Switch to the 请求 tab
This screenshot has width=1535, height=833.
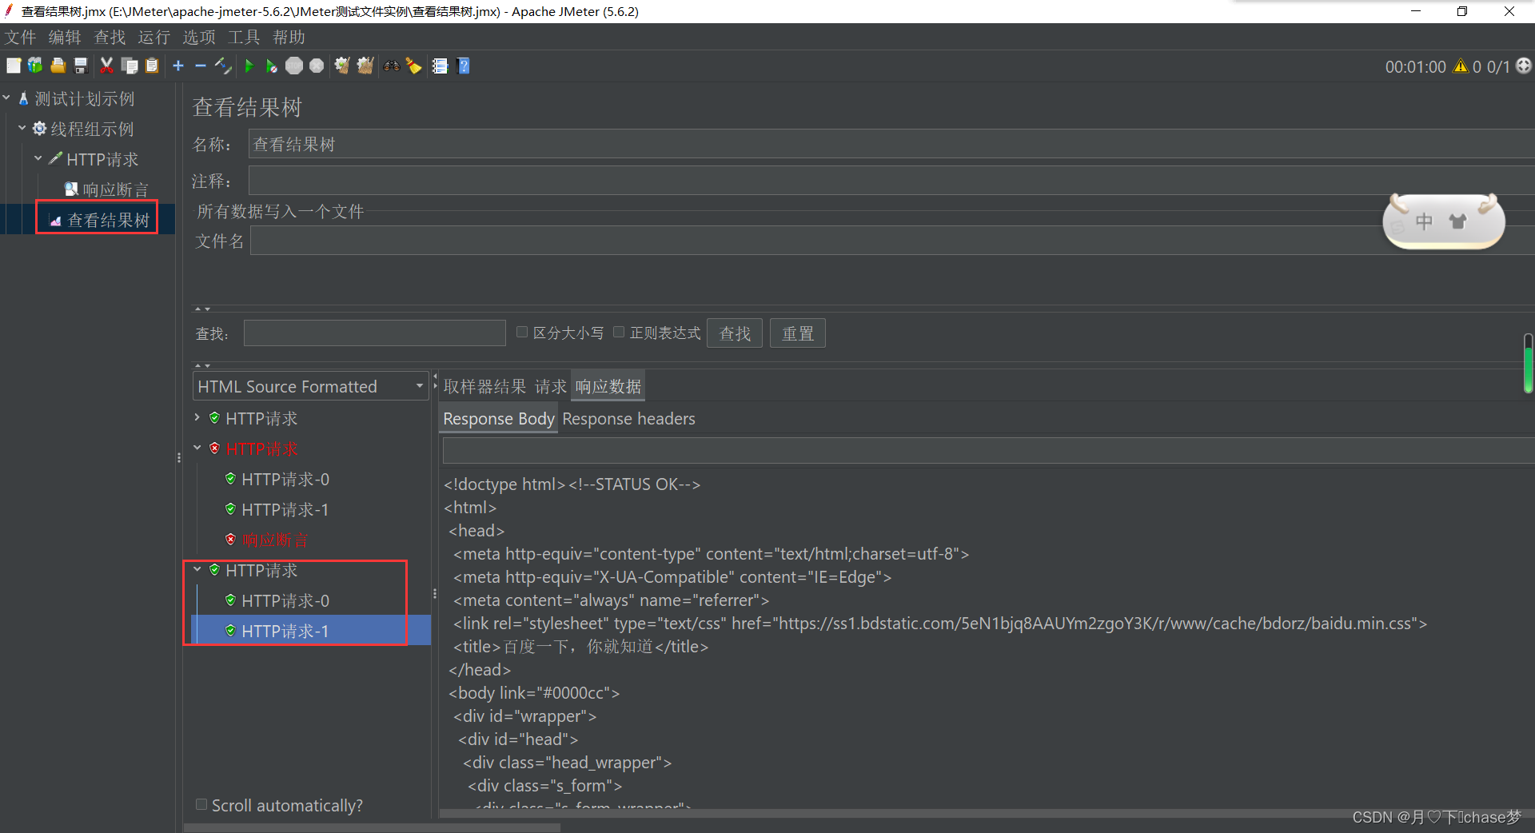pyautogui.click(x=550, y=387)
